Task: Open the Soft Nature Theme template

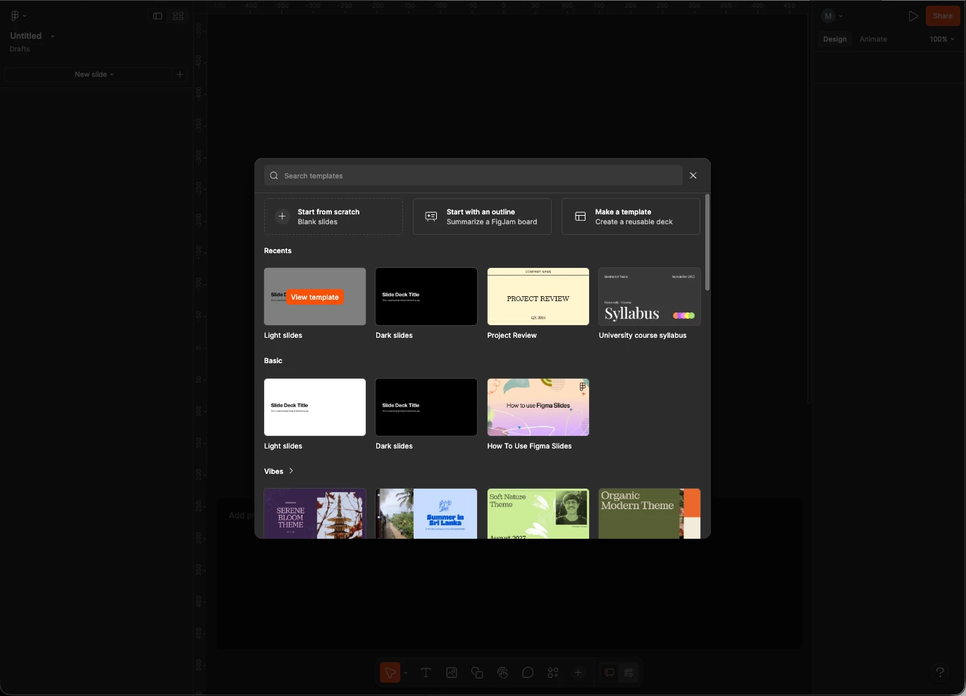Action: (538, 513)
